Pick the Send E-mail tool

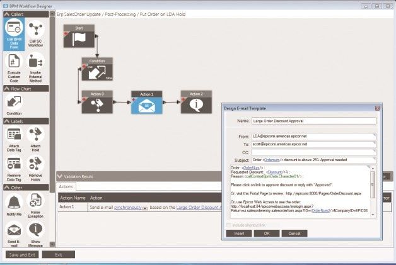tap(14, 234)
